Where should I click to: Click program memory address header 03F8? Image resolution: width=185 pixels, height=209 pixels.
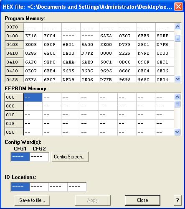15,27
